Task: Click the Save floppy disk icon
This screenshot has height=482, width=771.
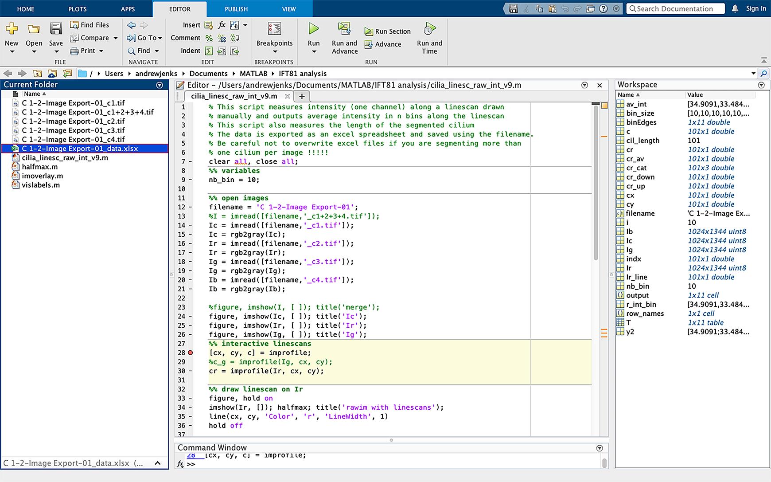Action: click(x=56, y=29)
